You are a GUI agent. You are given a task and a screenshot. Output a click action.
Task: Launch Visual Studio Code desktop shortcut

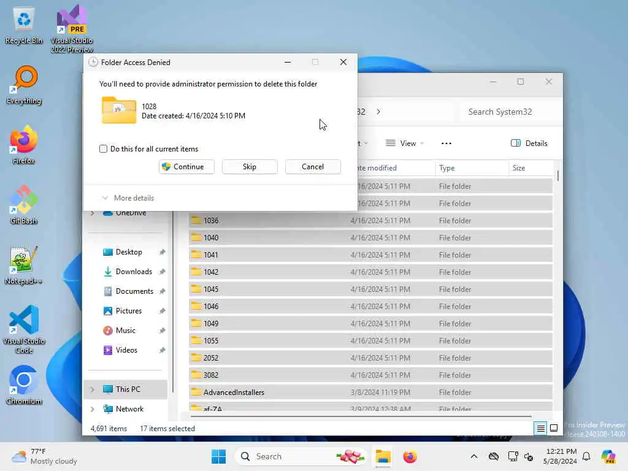tap(24, 329)
